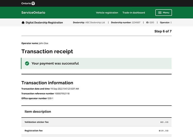Screen dimensions: 193x137
Task: Open the ServiceOntario home link
Action: click(x=33, y=13)
